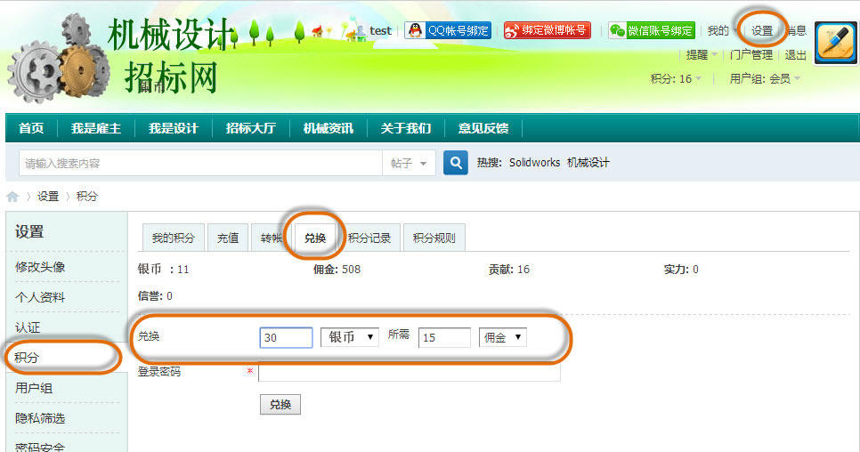The width and height of the screenshot is (860, 452).
Task: Open 机械资讯 navigation item
Action: pos(328,128)
